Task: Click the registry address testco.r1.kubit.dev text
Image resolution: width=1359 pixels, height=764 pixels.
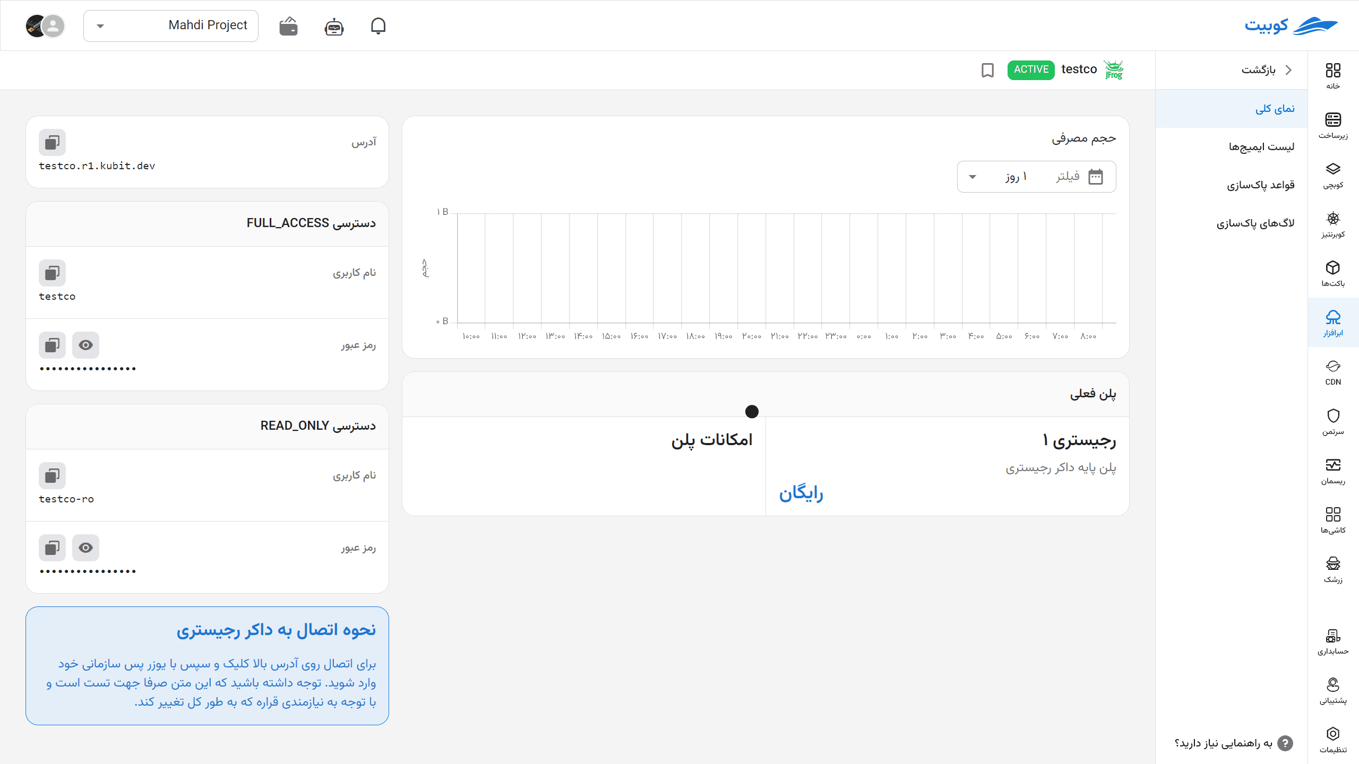Action: (97, 166)
